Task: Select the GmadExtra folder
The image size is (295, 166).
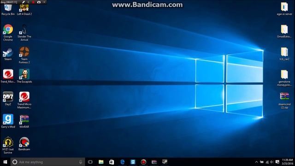Action: tap(284, 31)
